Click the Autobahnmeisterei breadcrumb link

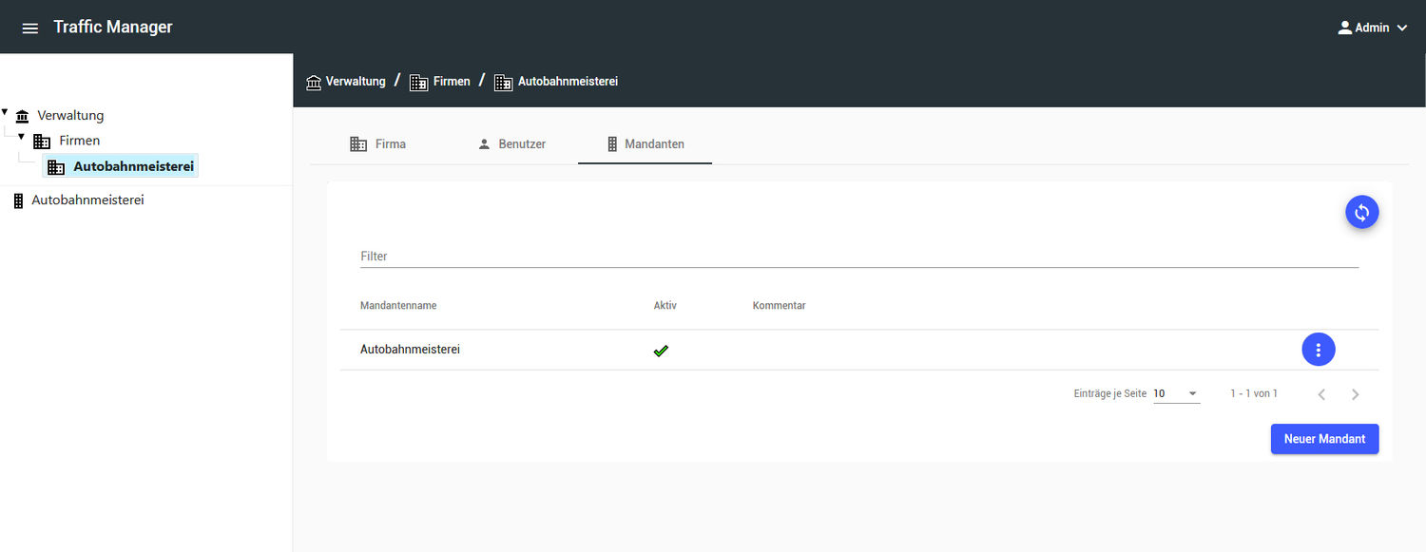pos(568,82)
